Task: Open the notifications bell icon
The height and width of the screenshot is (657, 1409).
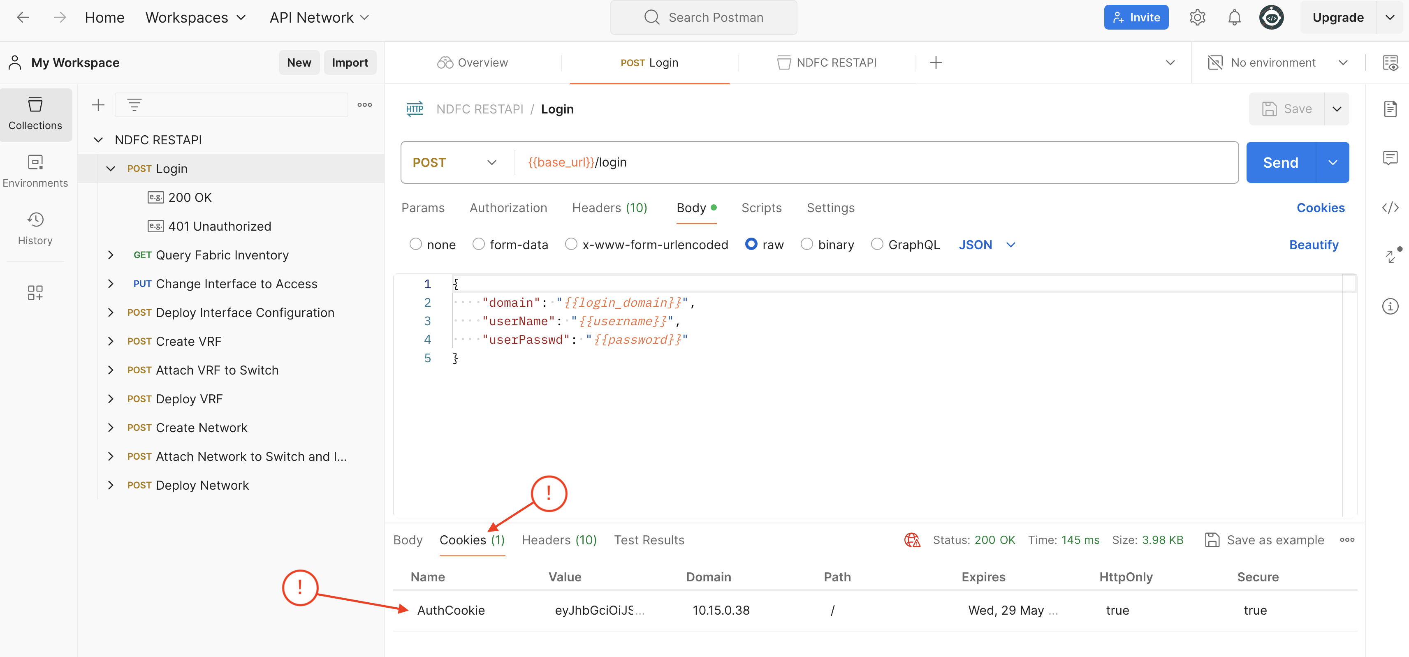Action: (x=1234, y=18)
